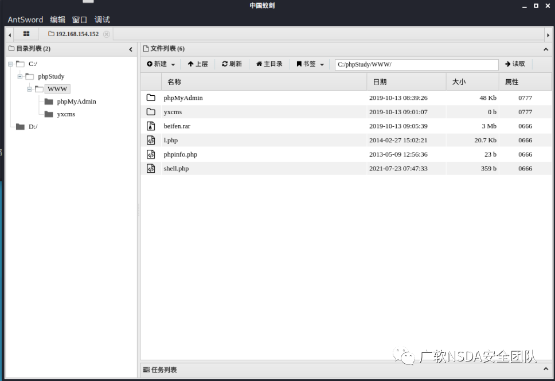Click the beifen.rar archive icon
The width and height of the screenshot is (555, 381).
click(x=151, y=126)
